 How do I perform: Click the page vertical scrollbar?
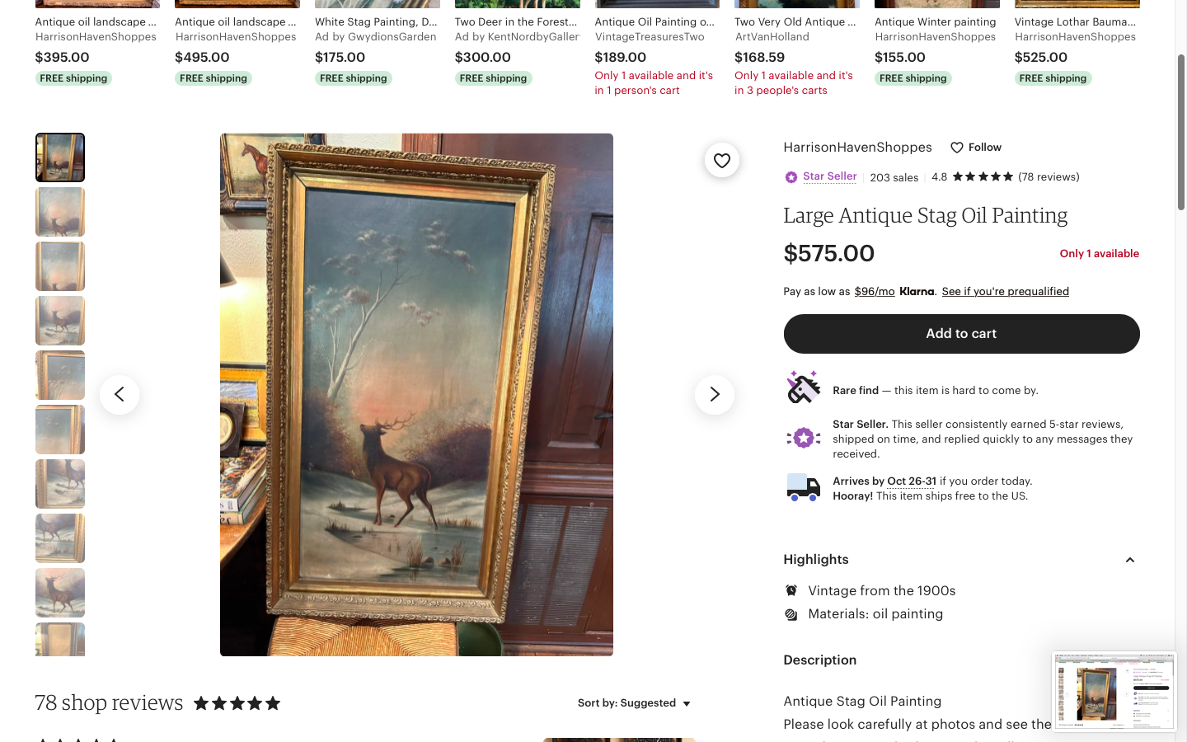click(1180, 132)
